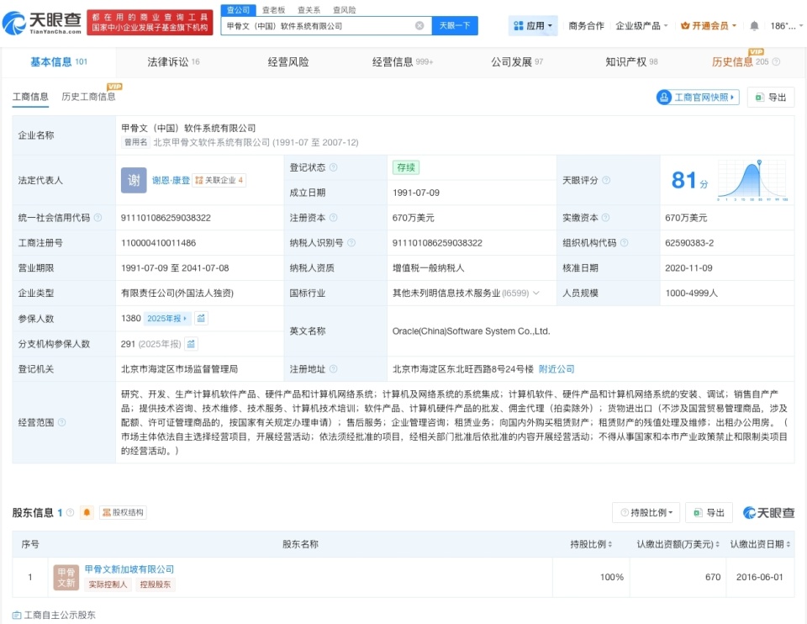
Task: Select 基本信息 tab
Action: click(x=59, y=61)
